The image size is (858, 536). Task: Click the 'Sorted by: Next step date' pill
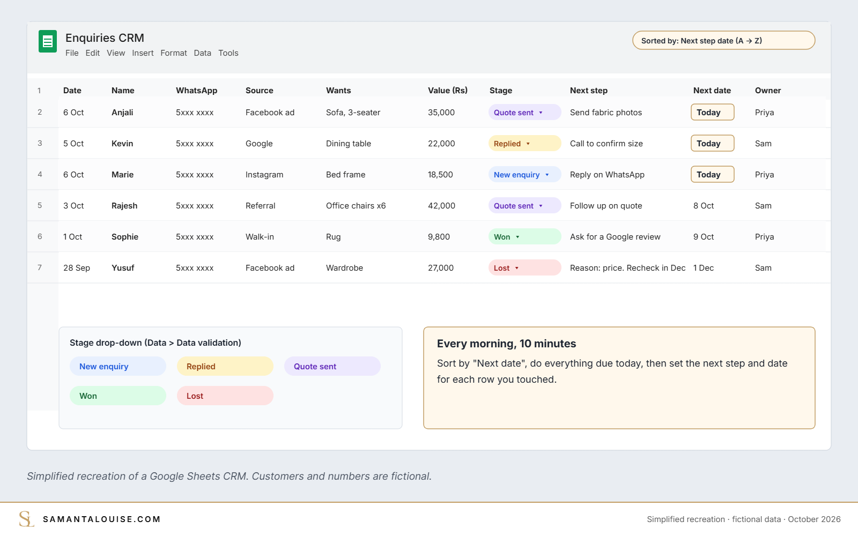[x=724, y=40]
